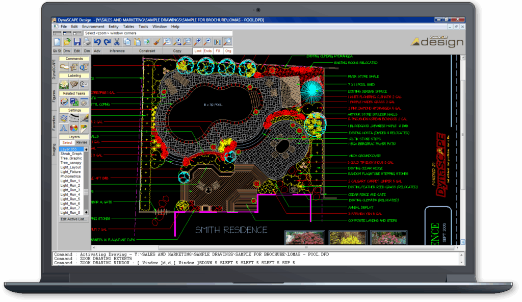Click the command prompt input field

256,259
